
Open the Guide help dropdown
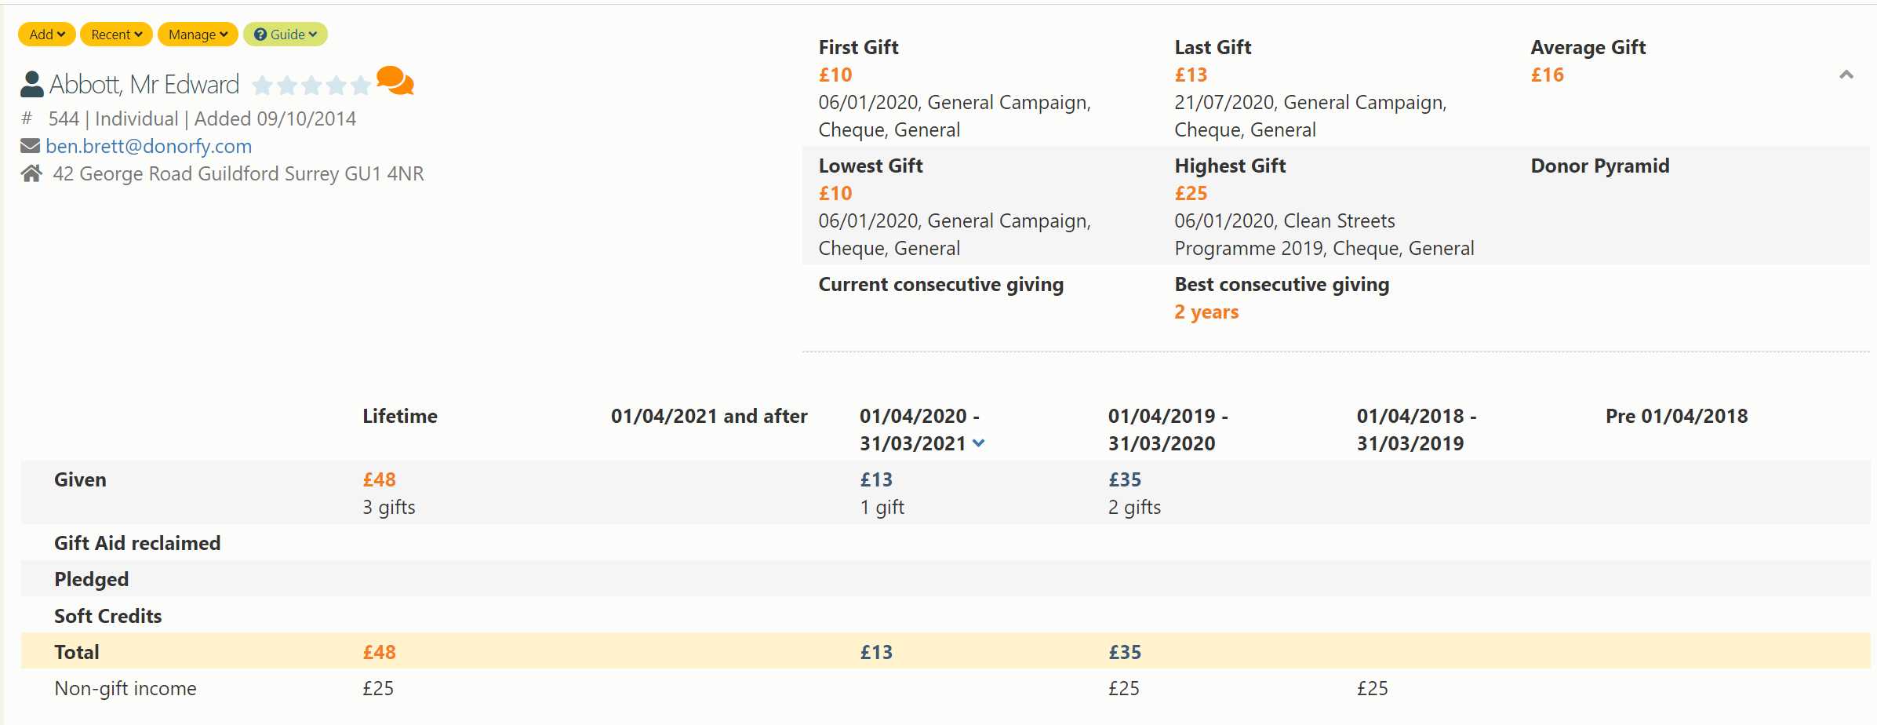[286, 35]
